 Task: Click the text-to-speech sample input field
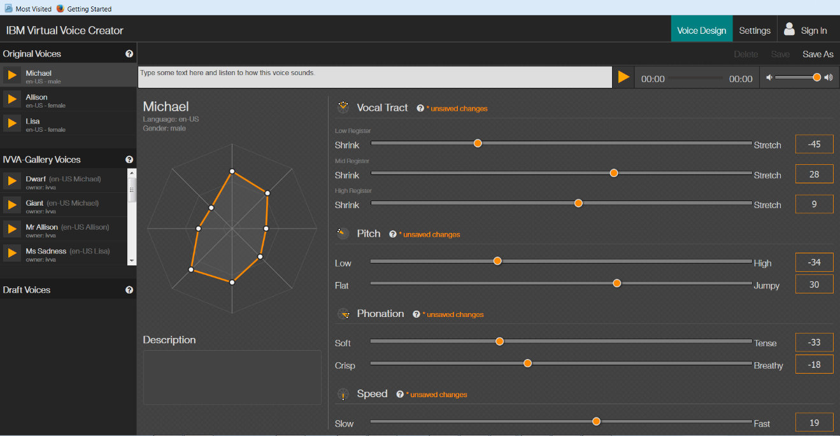(375, 78)
